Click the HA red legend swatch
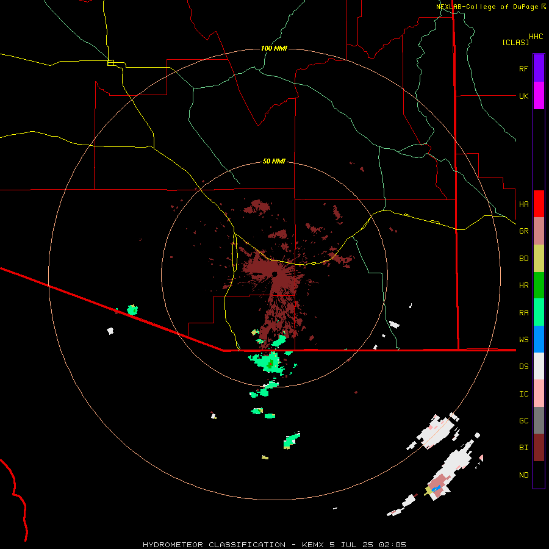Screen dimensions: 549x549 [539, 204]
